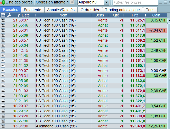The height and width of the screenshot is (129, 170).
Task: Open order details for the 21:05:05 row
Action: pos(3,81)
